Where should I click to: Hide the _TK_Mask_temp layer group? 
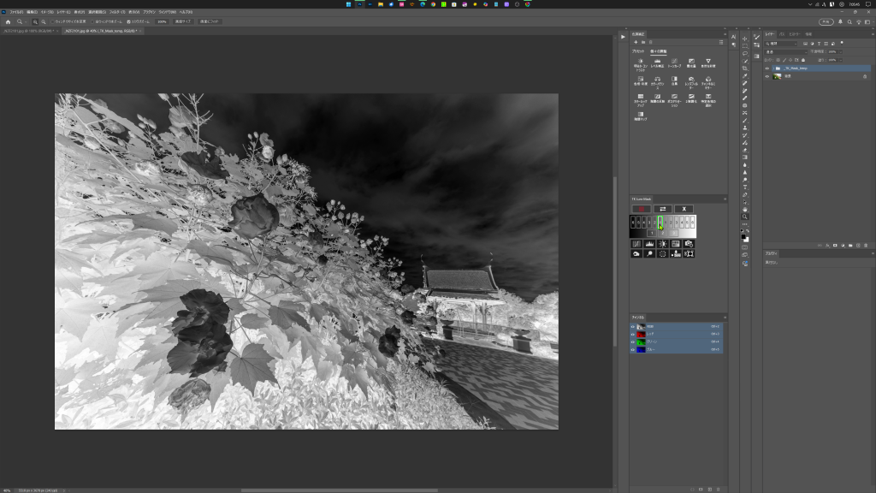click(767, 68)
